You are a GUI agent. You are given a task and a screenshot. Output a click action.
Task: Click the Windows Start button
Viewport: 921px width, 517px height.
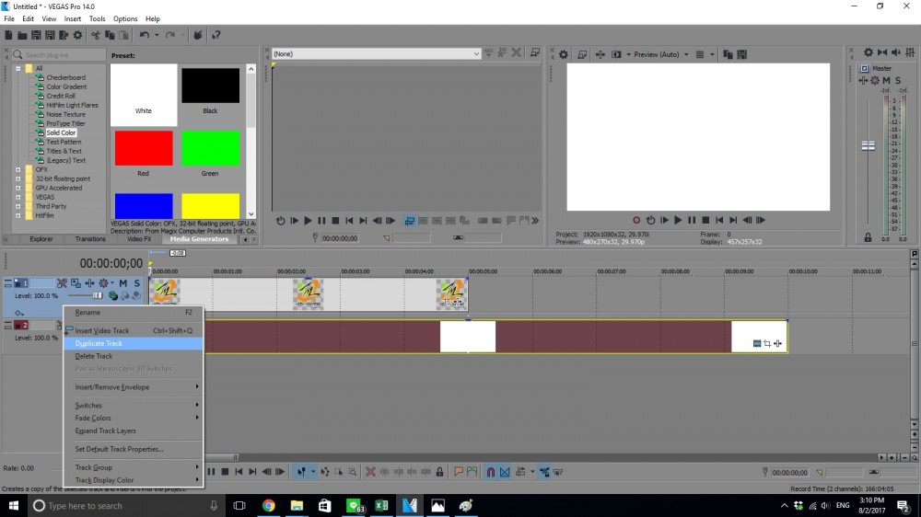tap(13, 505)
